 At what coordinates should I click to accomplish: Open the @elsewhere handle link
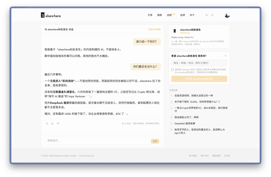point(185,33)
